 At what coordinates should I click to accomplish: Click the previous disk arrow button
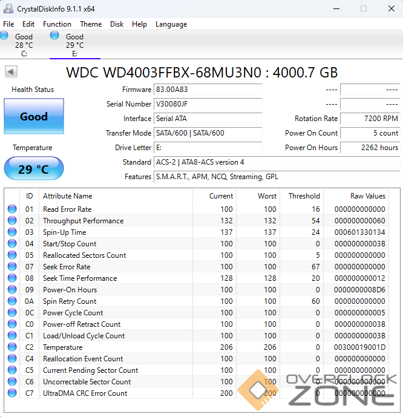pyautogui.click(x=11, y=72)
